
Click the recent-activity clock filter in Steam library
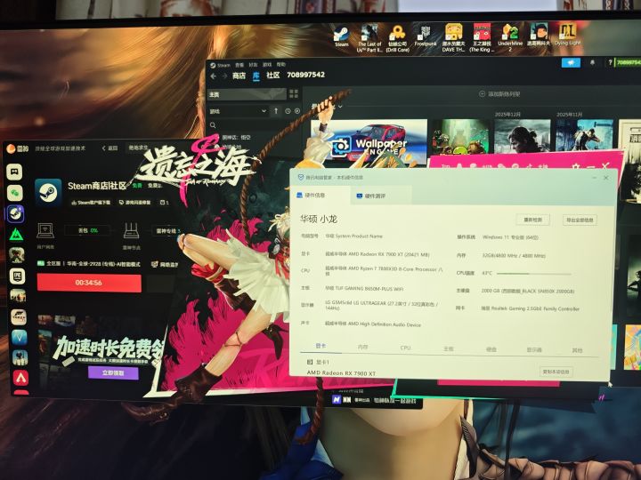pos(288,111)
